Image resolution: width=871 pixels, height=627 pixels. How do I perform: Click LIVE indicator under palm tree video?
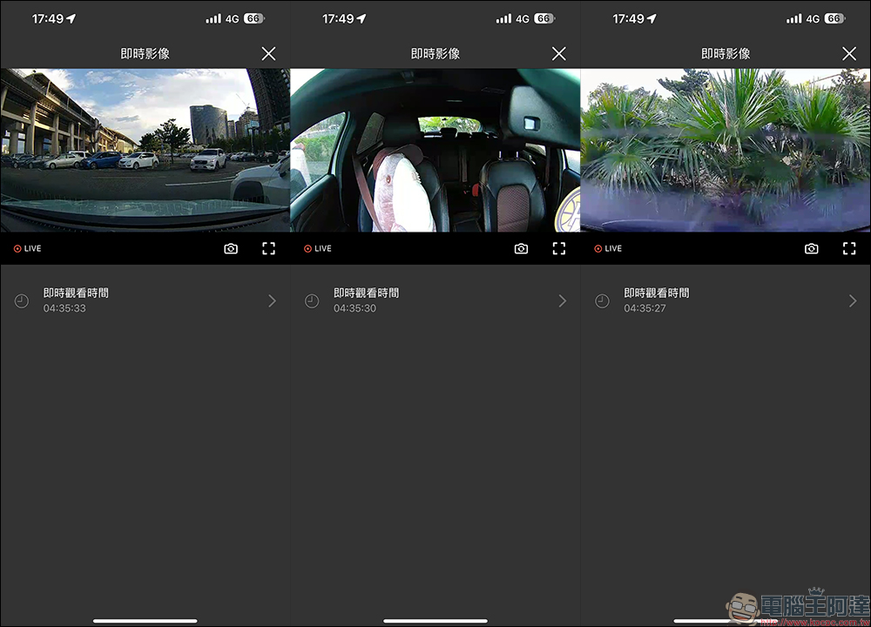(608, 248)
